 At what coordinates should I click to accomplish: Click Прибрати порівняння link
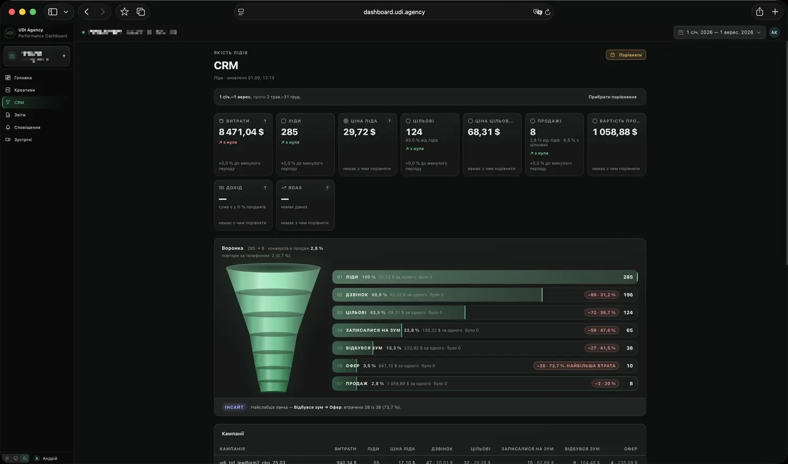pos(613,97)
